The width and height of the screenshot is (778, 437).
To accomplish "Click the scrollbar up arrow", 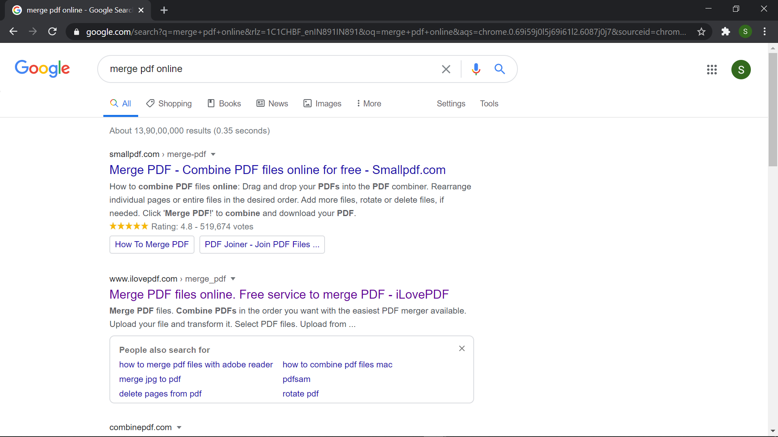I will (x=773, y=48).
